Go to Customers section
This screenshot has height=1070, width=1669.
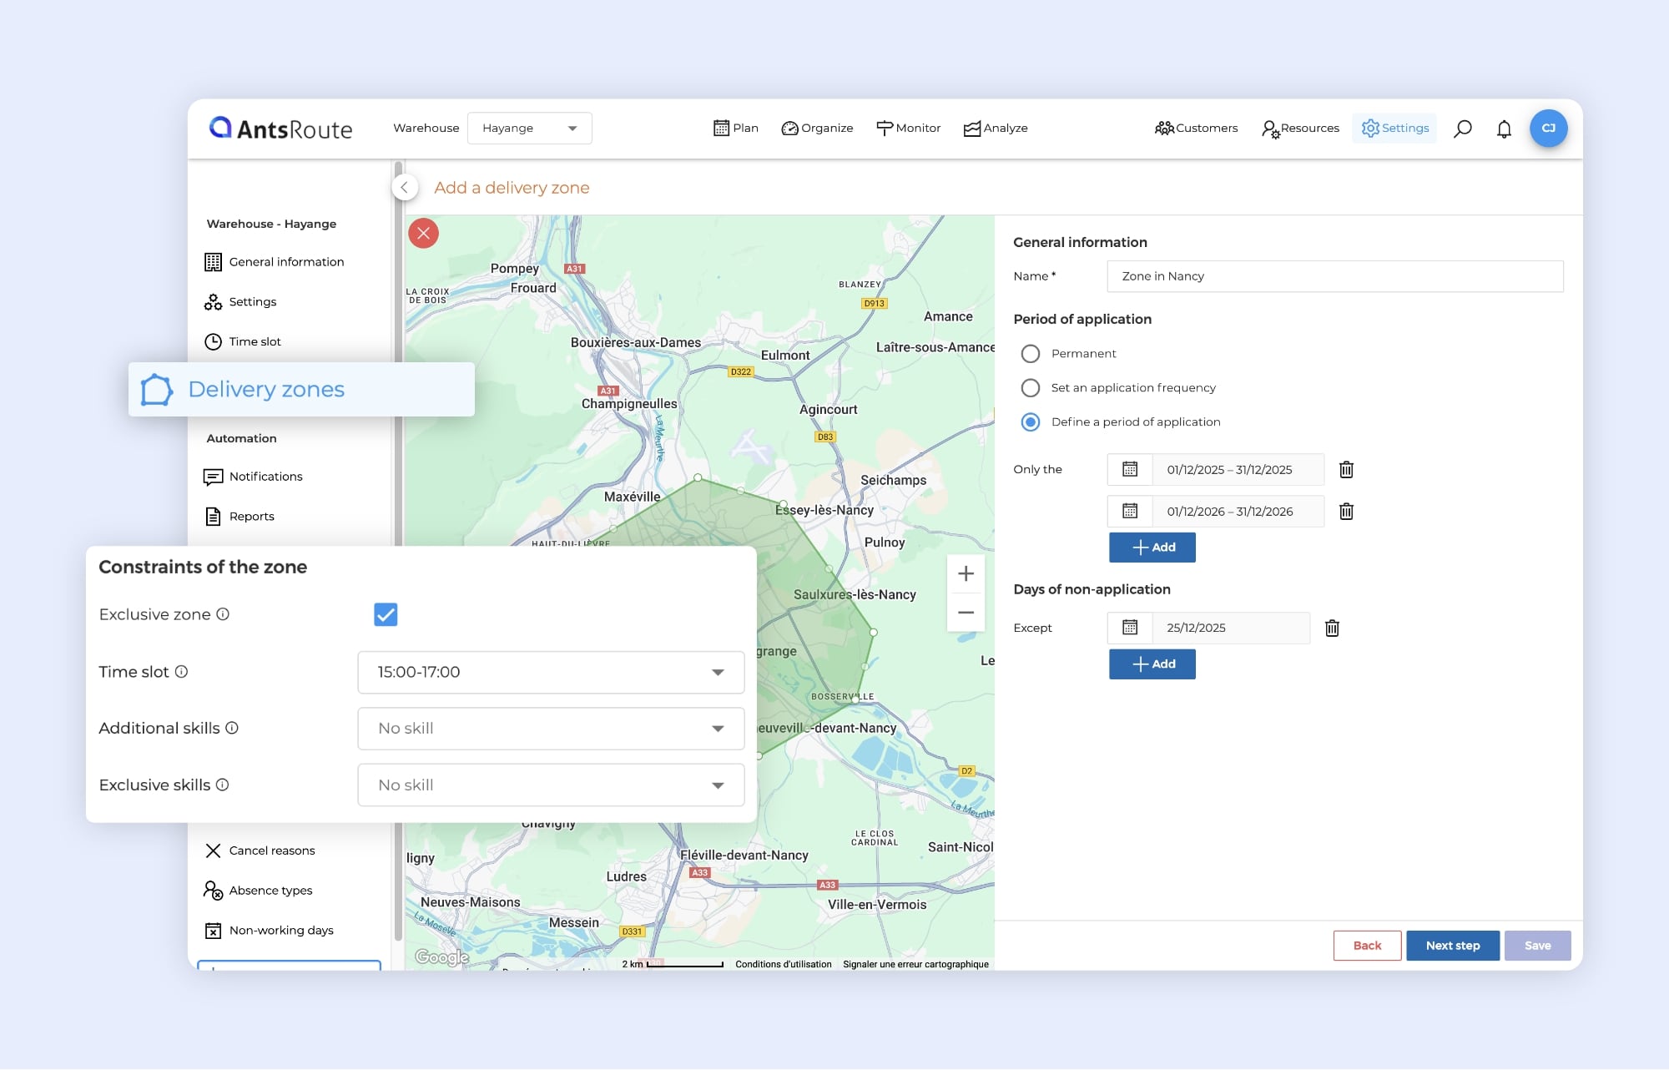(1197, 129)
